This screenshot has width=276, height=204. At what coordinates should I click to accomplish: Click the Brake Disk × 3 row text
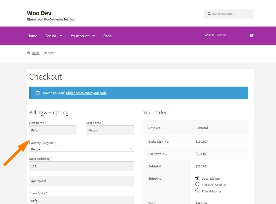tap(158, 141)
